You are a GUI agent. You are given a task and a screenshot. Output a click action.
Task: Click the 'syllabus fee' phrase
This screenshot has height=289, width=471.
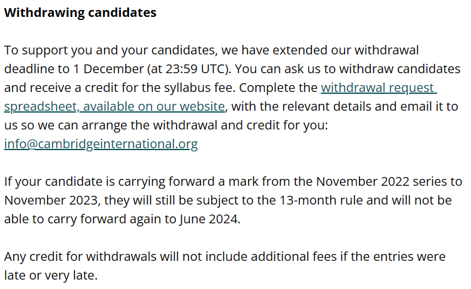click(199, 88)
